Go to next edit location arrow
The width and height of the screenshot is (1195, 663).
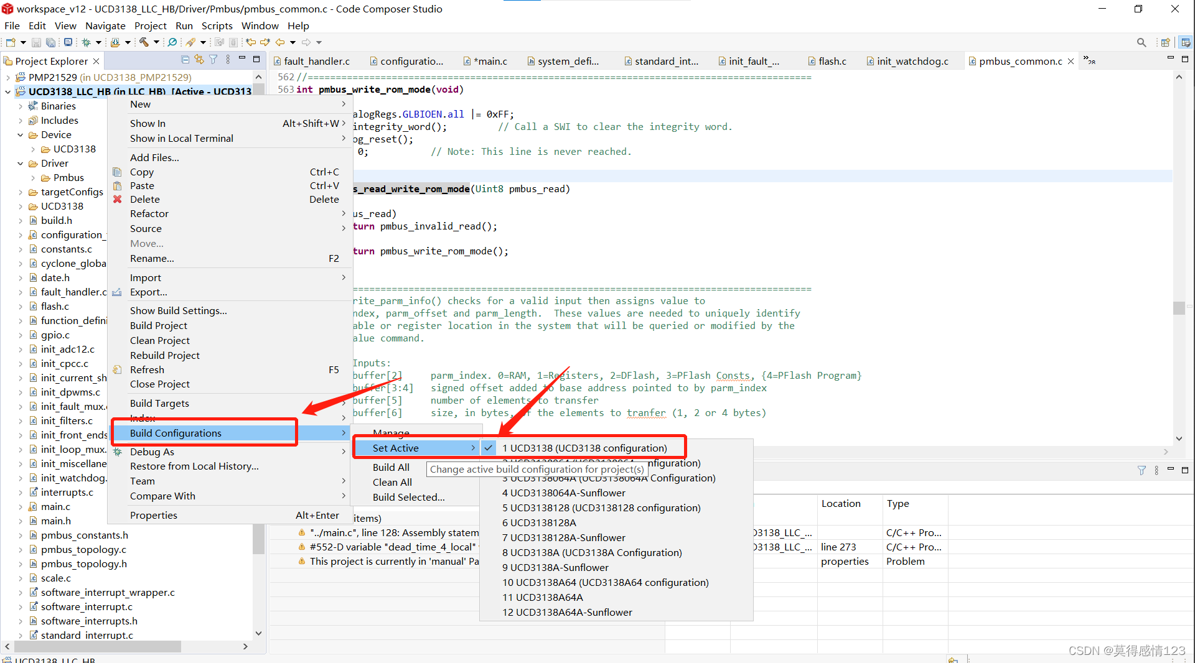click(x=265, y=42)
